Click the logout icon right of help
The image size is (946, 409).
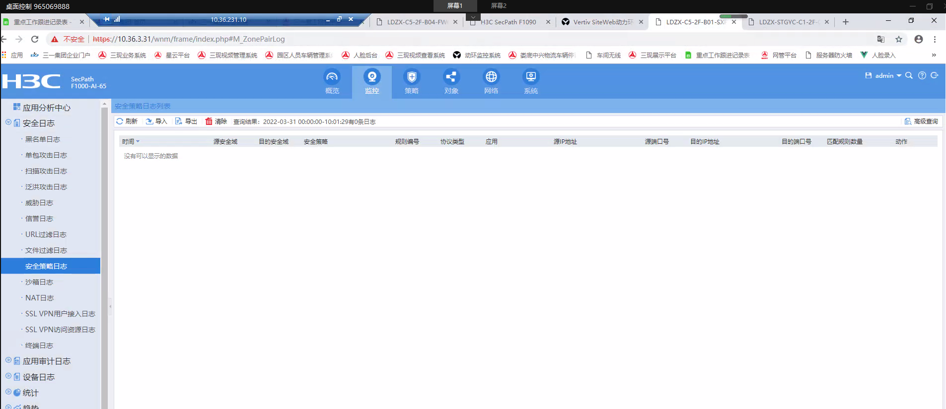tap(935, 75)
